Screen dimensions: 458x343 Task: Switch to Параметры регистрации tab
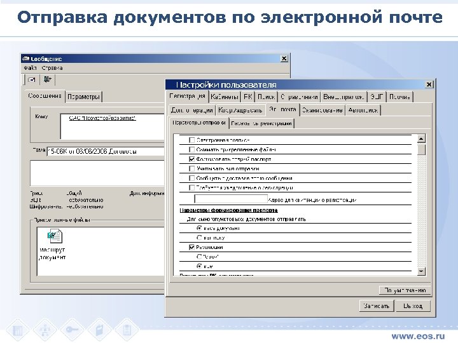[x=261, y=123]
